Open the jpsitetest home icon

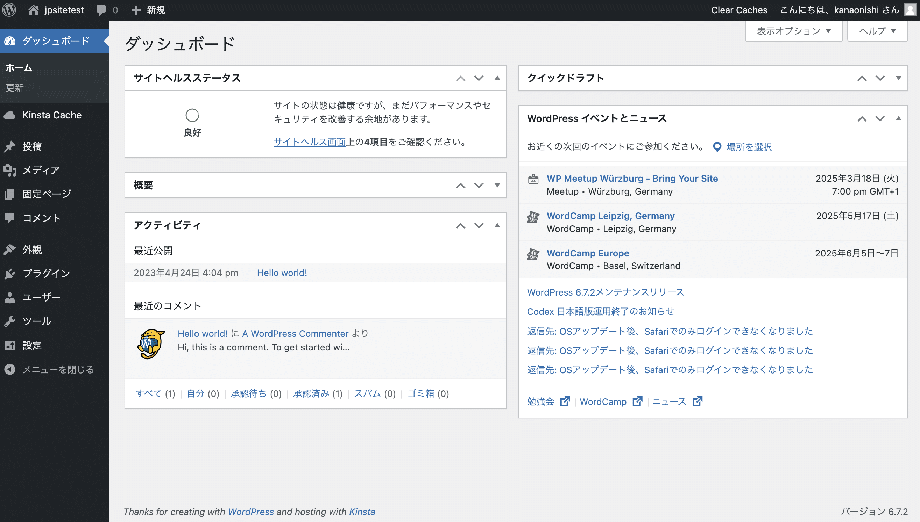coord(33,10)
